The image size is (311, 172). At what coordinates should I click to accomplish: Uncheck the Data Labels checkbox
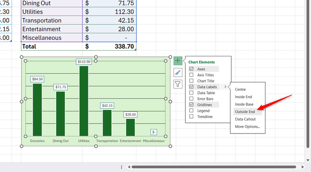[192, 87]
